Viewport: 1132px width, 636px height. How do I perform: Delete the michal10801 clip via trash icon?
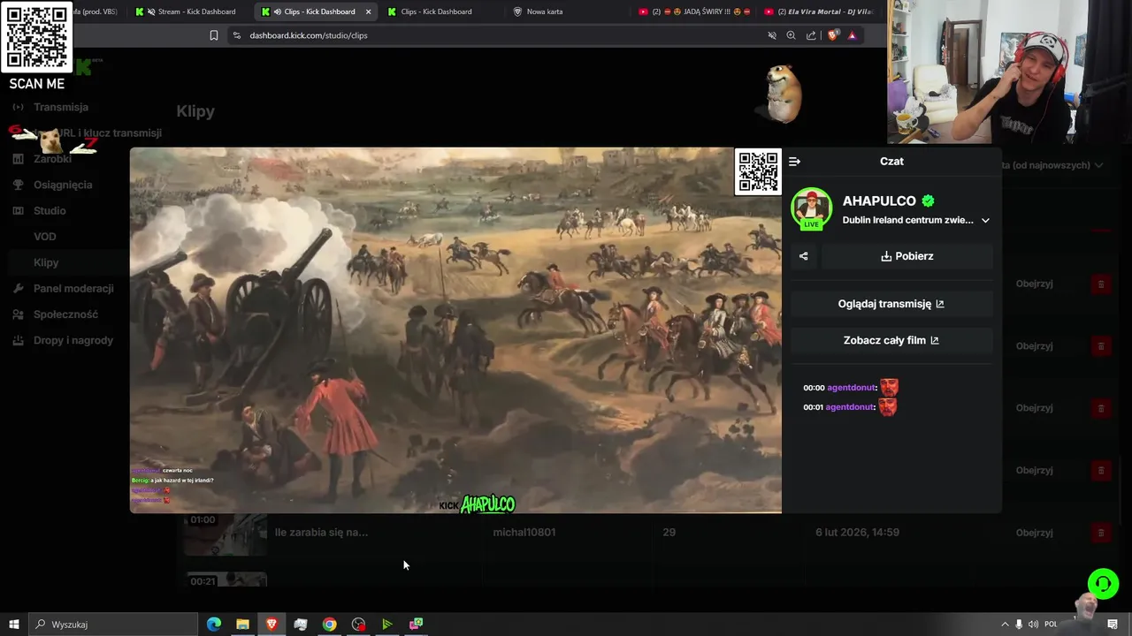click(1101, 533)
